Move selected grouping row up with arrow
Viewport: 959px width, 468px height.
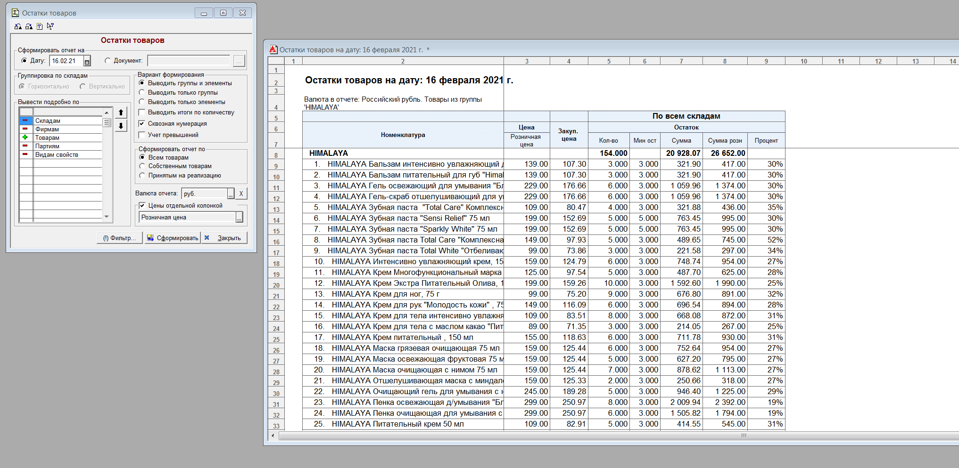(121, 113)
